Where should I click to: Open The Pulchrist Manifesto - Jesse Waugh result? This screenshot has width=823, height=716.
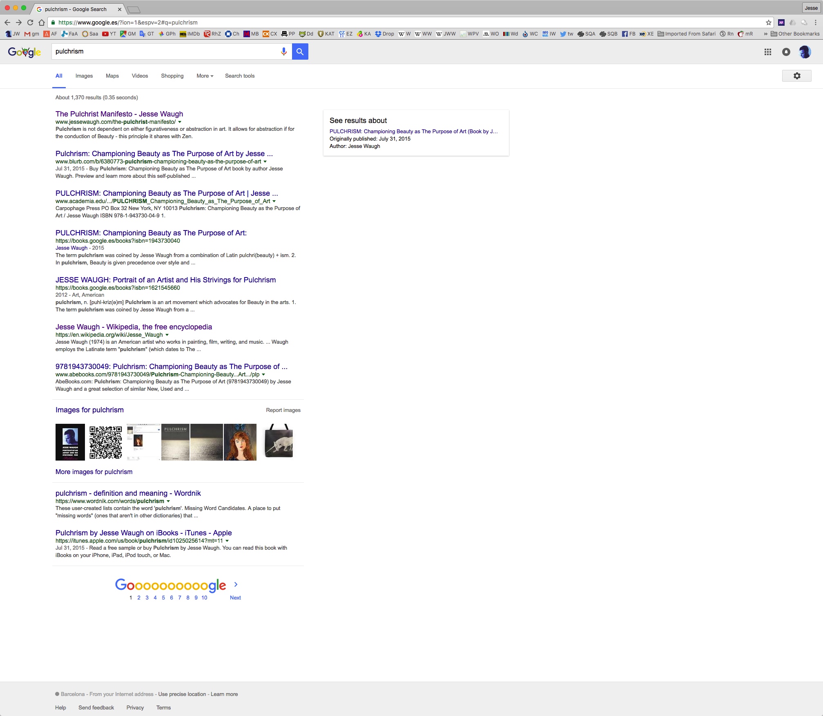pos(119,114)
